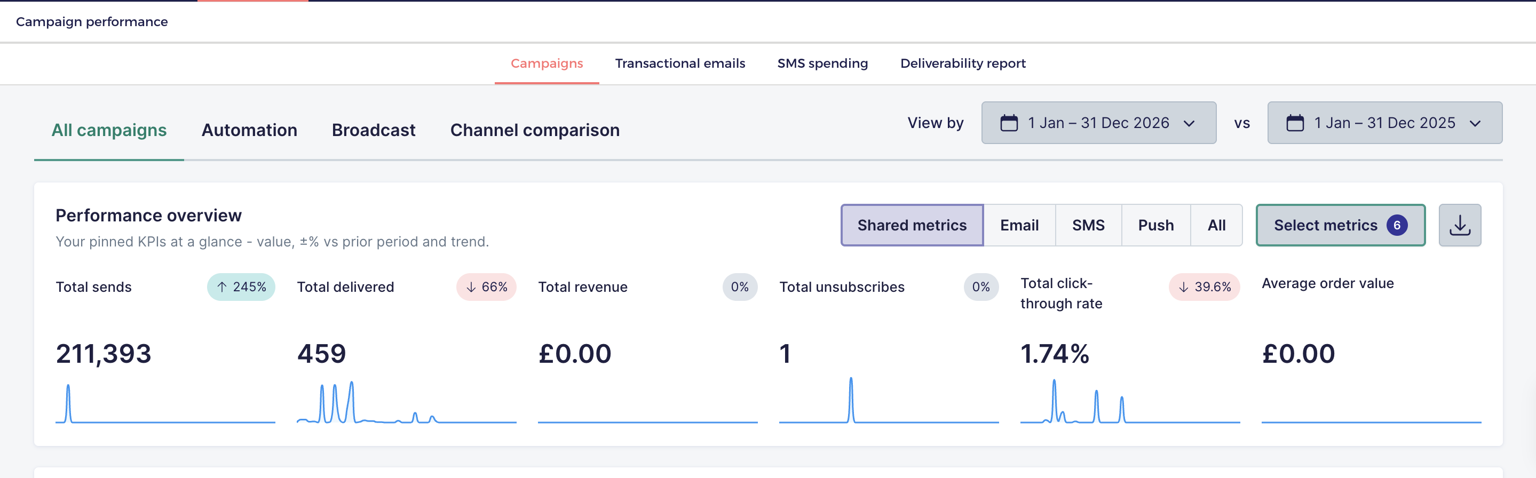
Task: Click the Total delivered sparkline chart
Action: pyautogui.click(x=406, y=402)
